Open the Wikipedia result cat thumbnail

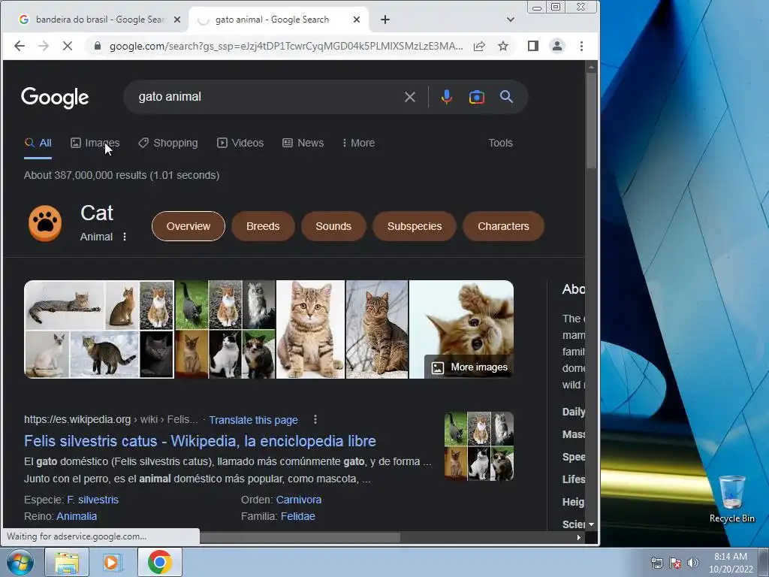(x=479, y=446)
